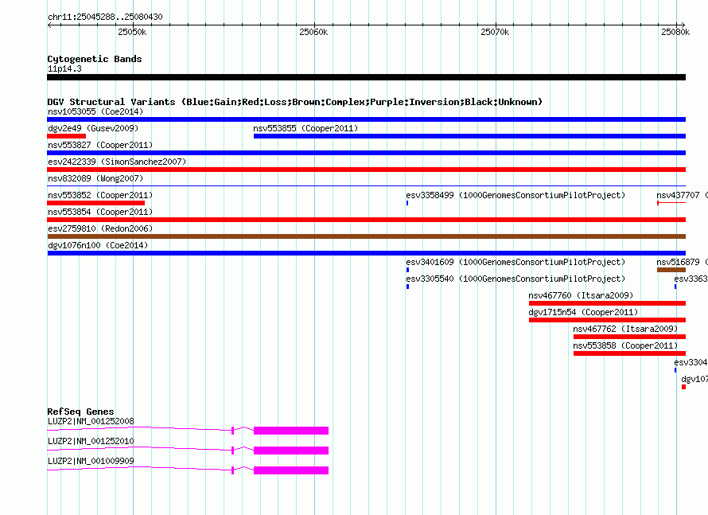Screen dimensions: 708x515
Task: Open the nsv467762 (Itsara2009) label
Action: [625, 329]
